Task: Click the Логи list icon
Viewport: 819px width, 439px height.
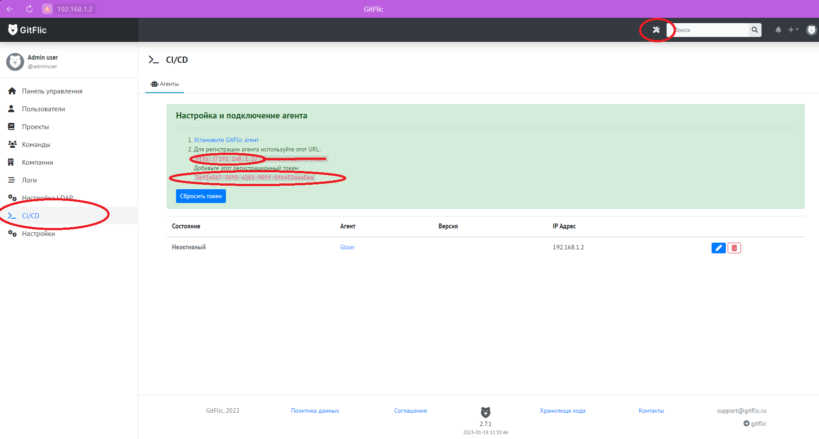Action: click(x=12, y=180)
